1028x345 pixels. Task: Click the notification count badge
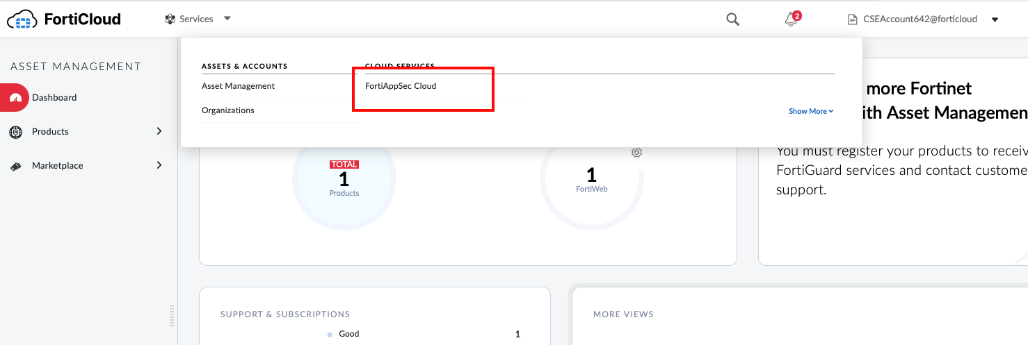pyautogui.click(x=797, y=15)
